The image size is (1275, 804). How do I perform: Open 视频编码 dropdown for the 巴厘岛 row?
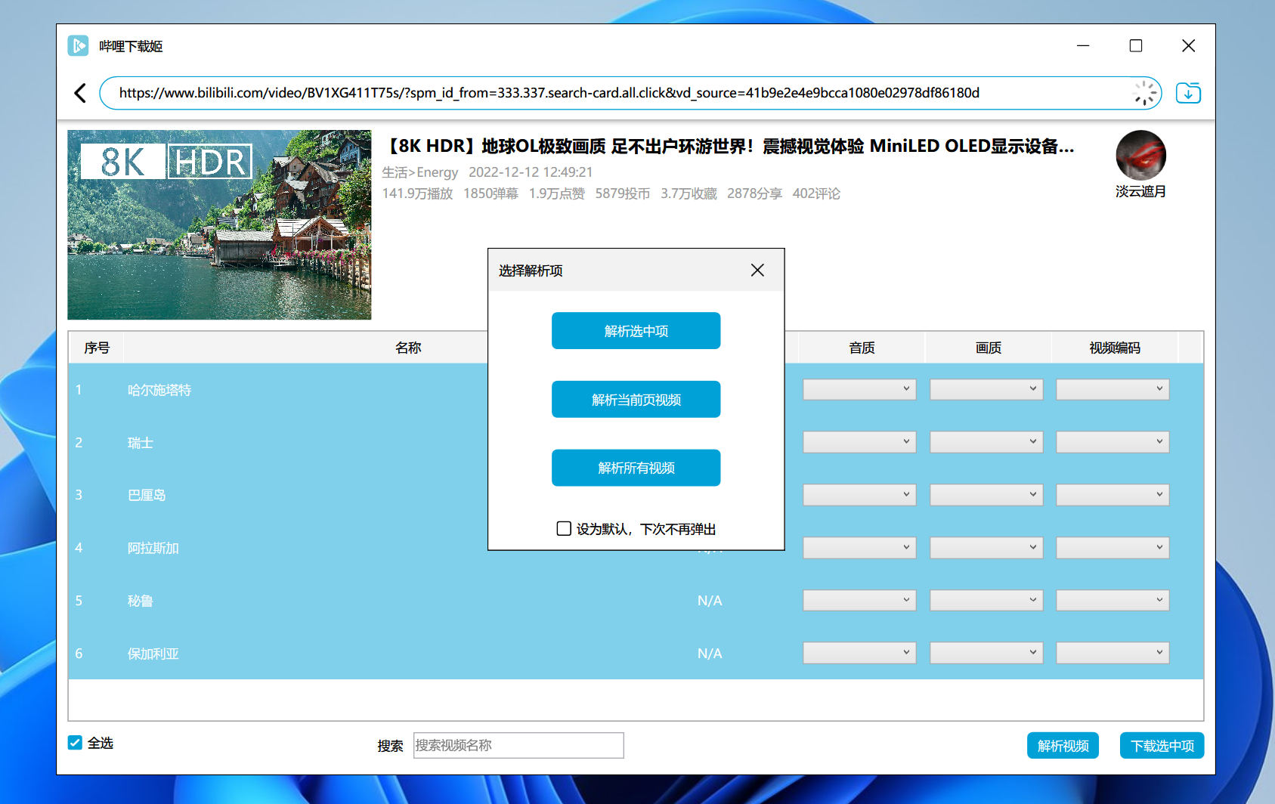(1113, 495)
